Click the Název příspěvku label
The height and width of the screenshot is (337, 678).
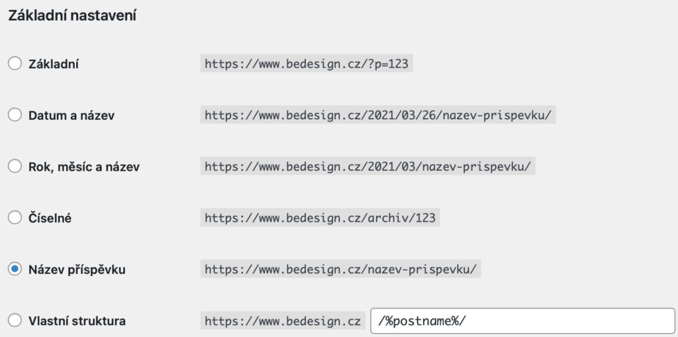tap(77, 269)
